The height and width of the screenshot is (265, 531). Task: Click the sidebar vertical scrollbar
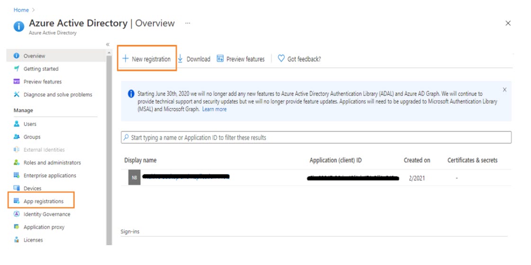pyautogui.click(x=109, y=142)
